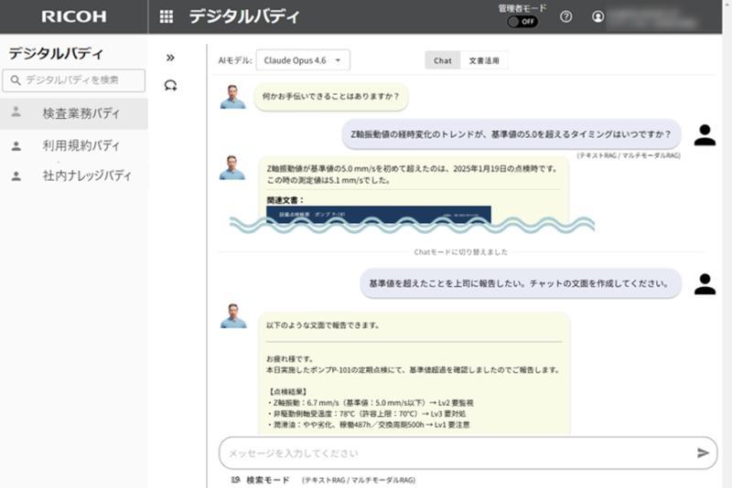Click the 関連文書 label
Viewport: 732px width, 488px height.
tap(285, 200)
